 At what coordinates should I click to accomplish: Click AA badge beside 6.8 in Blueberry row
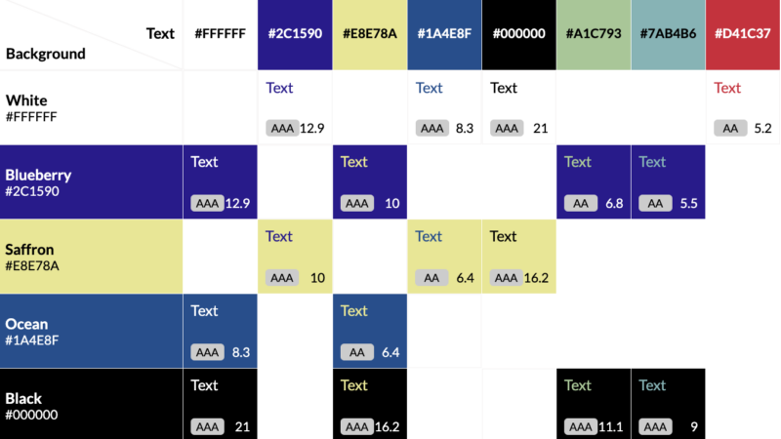coord(581,203)
